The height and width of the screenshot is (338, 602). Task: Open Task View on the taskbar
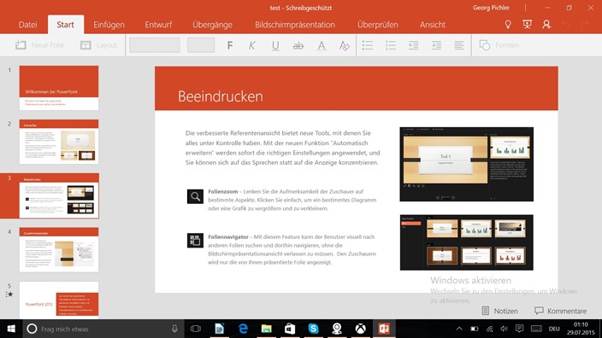click(196, 329)
